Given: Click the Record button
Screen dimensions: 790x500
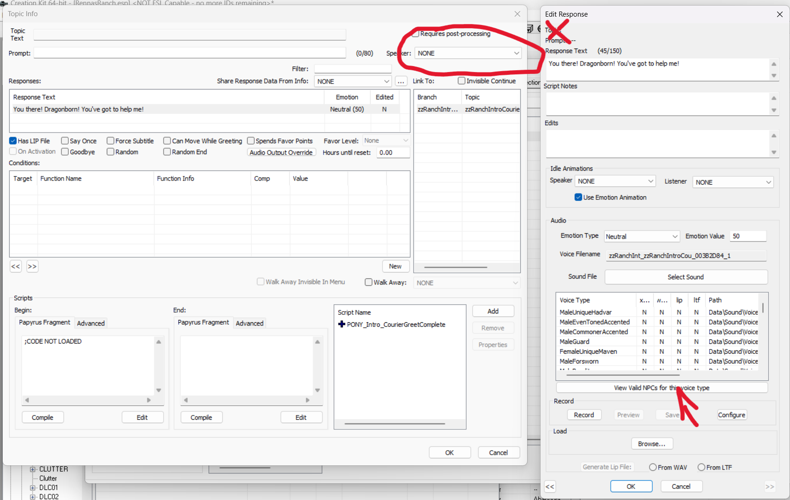Looking at the screenshot, I should 584,415.
